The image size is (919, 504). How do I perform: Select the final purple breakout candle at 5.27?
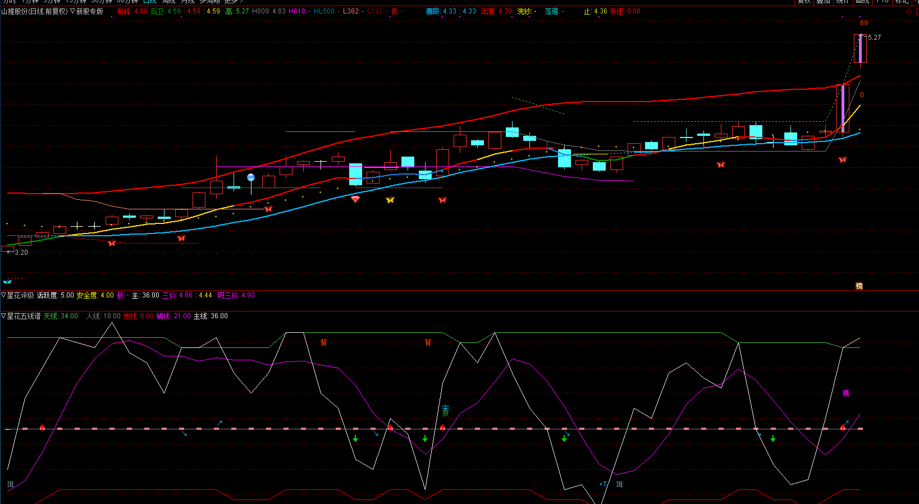click(x=860, y=49)
